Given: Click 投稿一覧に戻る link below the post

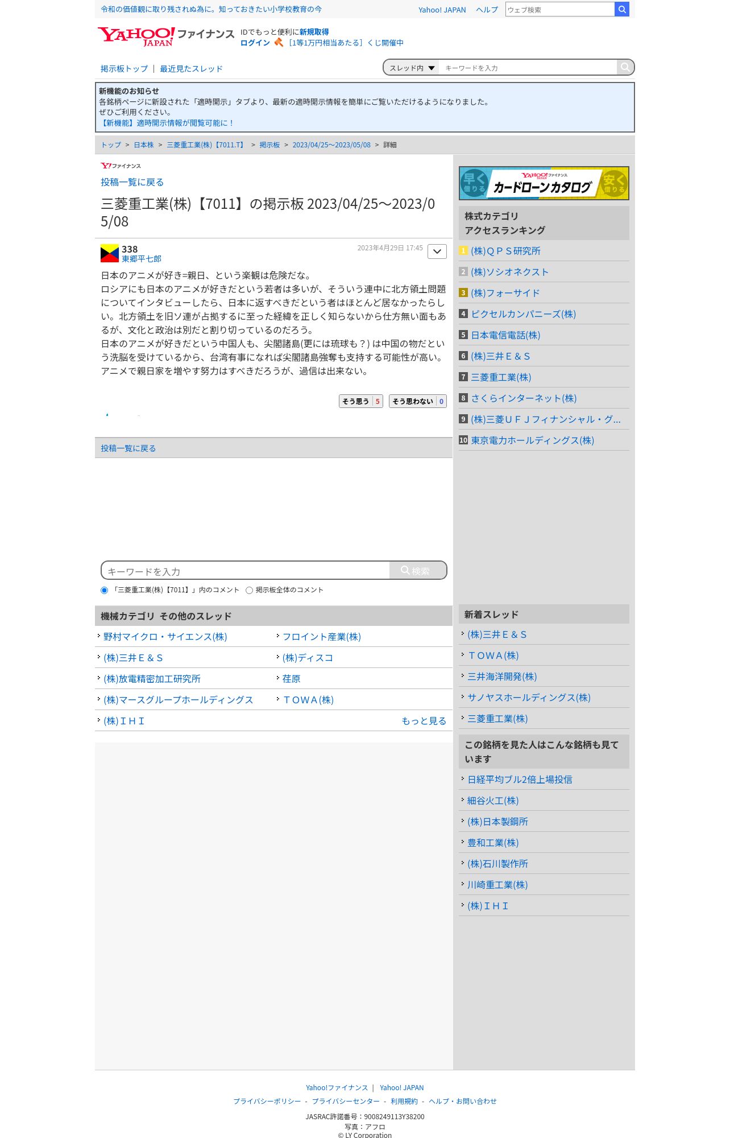Looking at the screenshot, I should point(128,448).
